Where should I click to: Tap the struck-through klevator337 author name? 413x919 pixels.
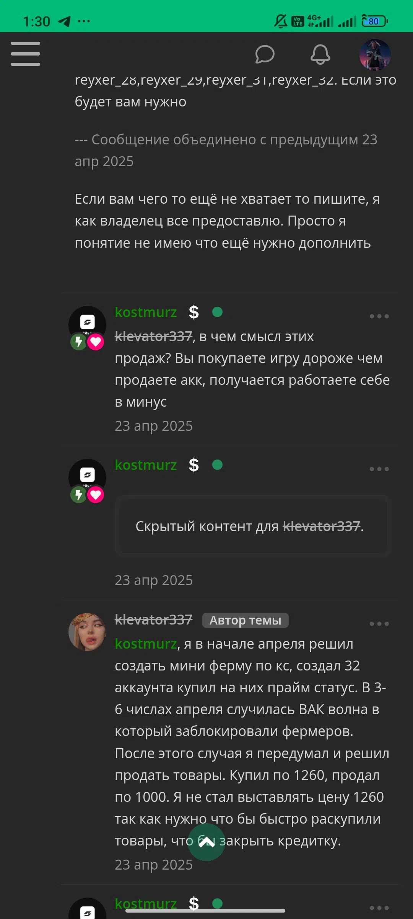[x=153, y=620]
